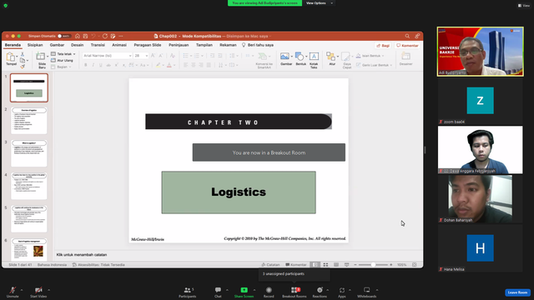The width and height of the screenshot is (534, 300).
Task: Click the Format Painter brush icon
Action: coord(23,67)
